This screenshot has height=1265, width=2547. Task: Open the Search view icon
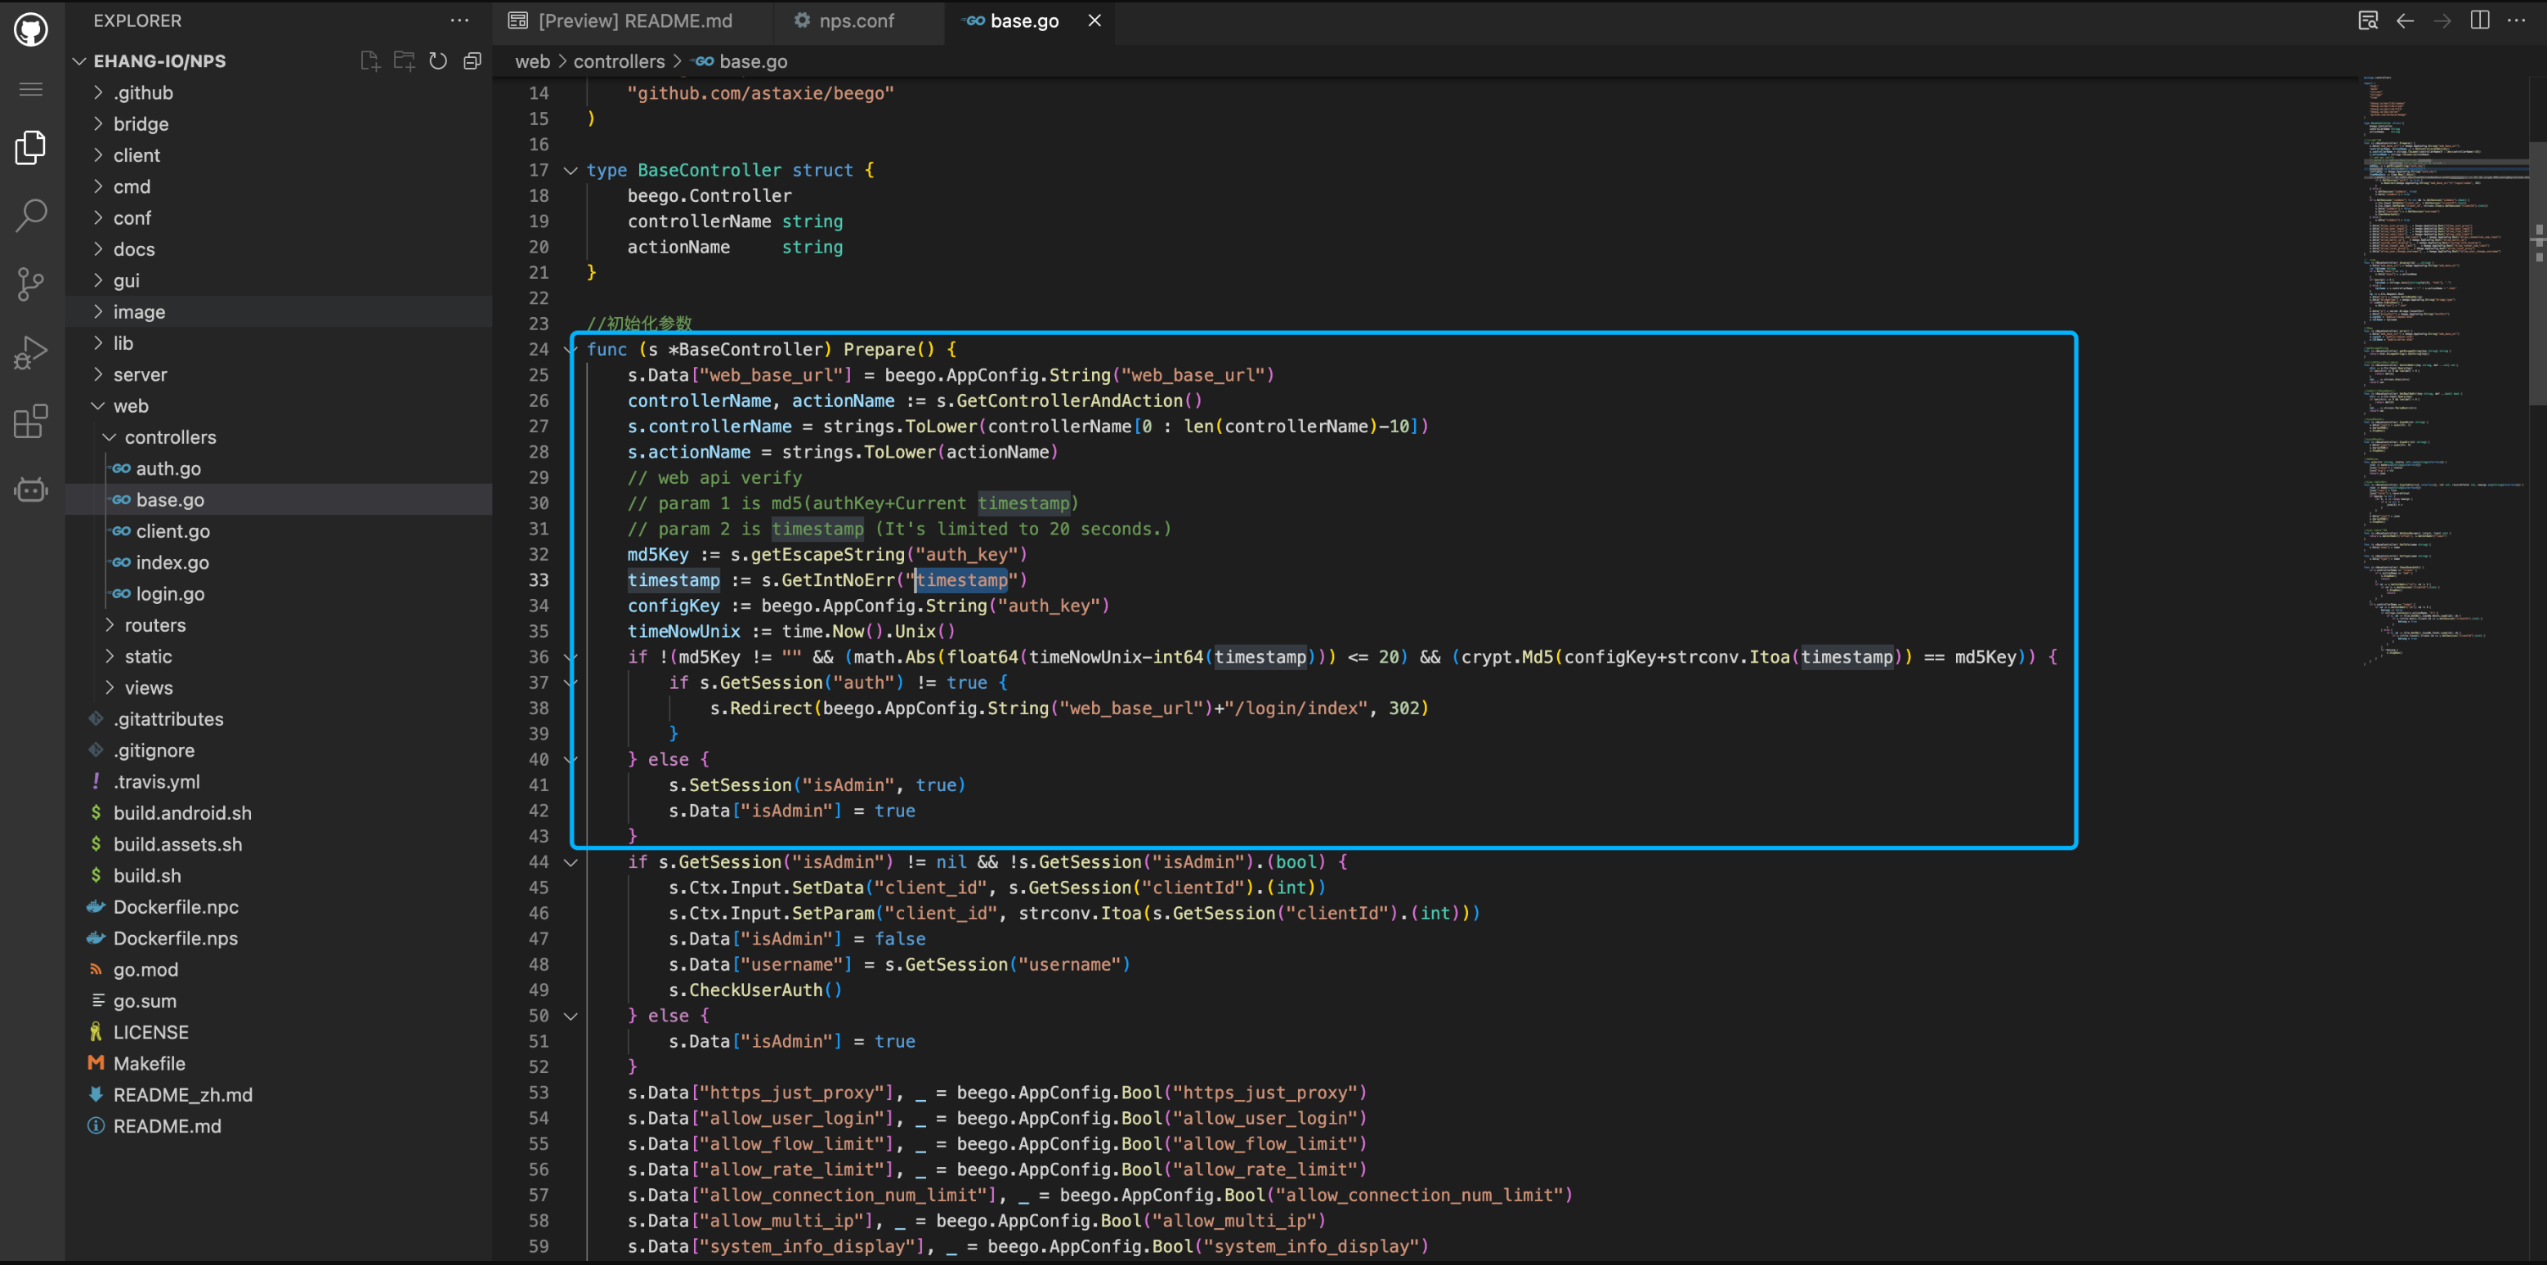click(x=30, y=216)
